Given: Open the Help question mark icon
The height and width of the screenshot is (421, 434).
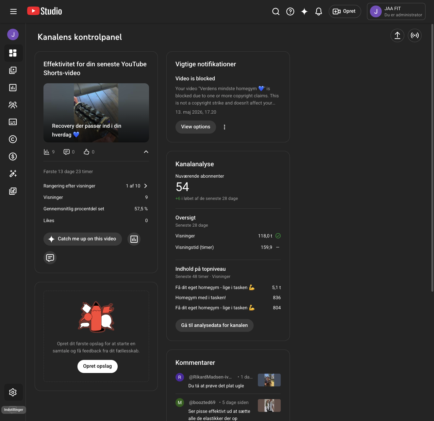Looking at the screenshot, I should (x=290, y=11).
